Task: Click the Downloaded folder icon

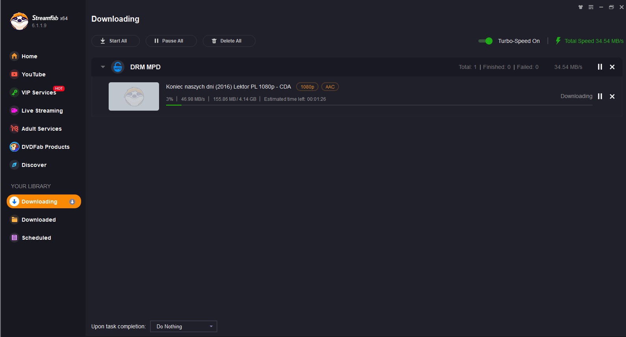Action: coord(15,219)
